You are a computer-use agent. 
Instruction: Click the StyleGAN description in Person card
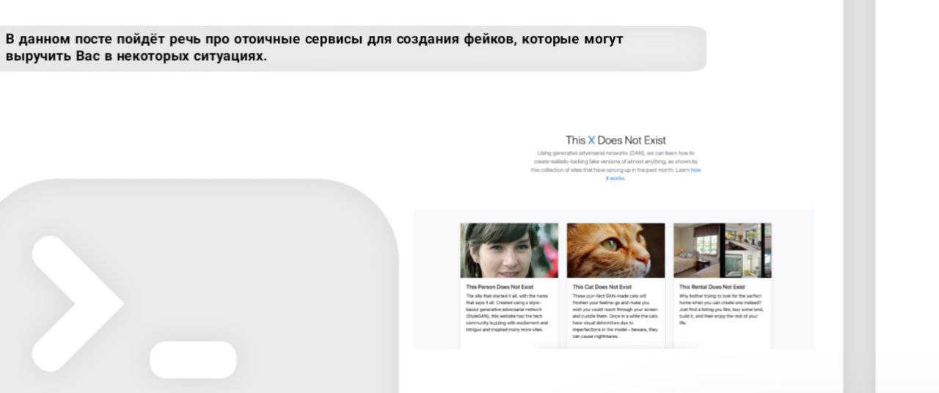click(507, 313)
